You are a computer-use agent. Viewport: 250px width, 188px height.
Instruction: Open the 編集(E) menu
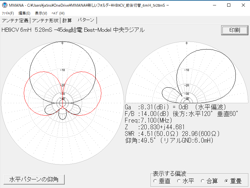click(24, 13)
